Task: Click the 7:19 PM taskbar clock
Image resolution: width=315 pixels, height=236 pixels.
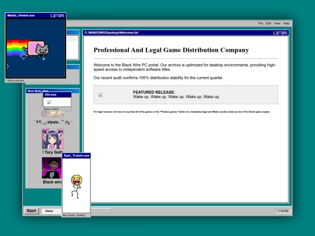Action: point(283,211)
